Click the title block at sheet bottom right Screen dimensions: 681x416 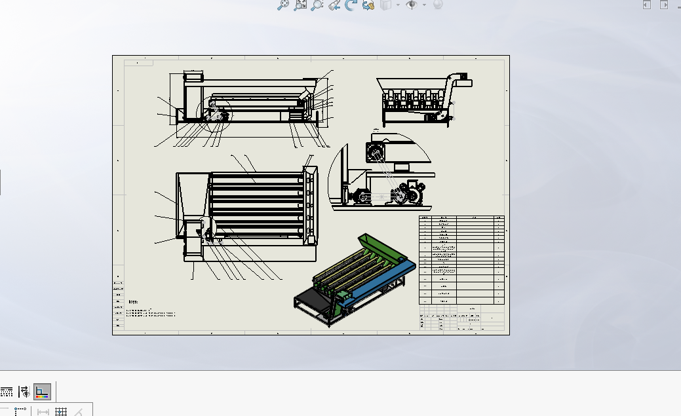click(x=462, y=318)
